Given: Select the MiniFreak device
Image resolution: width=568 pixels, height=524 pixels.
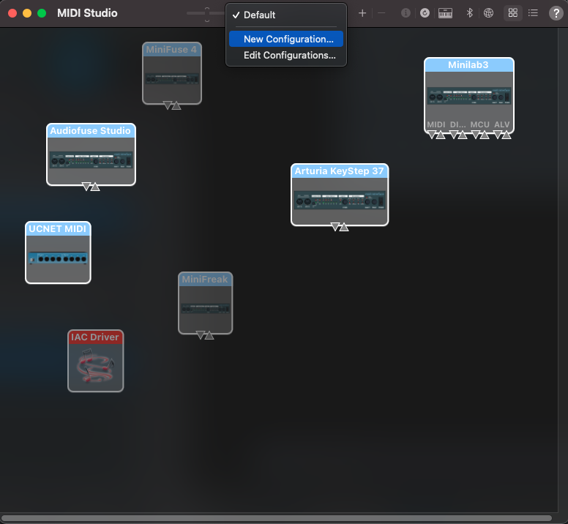Looking at the screenshot, I should (x=205, y=303).
